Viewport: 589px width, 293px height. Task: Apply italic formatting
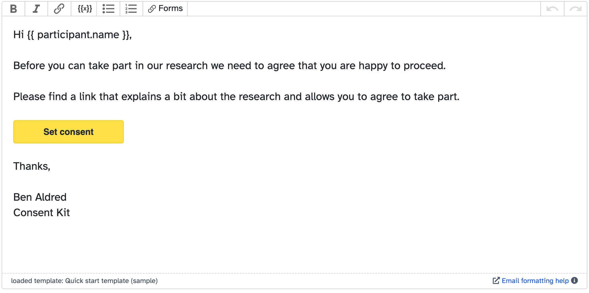coord(36,9)
